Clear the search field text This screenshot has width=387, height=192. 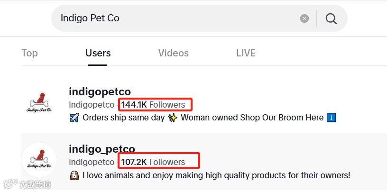click(304, 18)
